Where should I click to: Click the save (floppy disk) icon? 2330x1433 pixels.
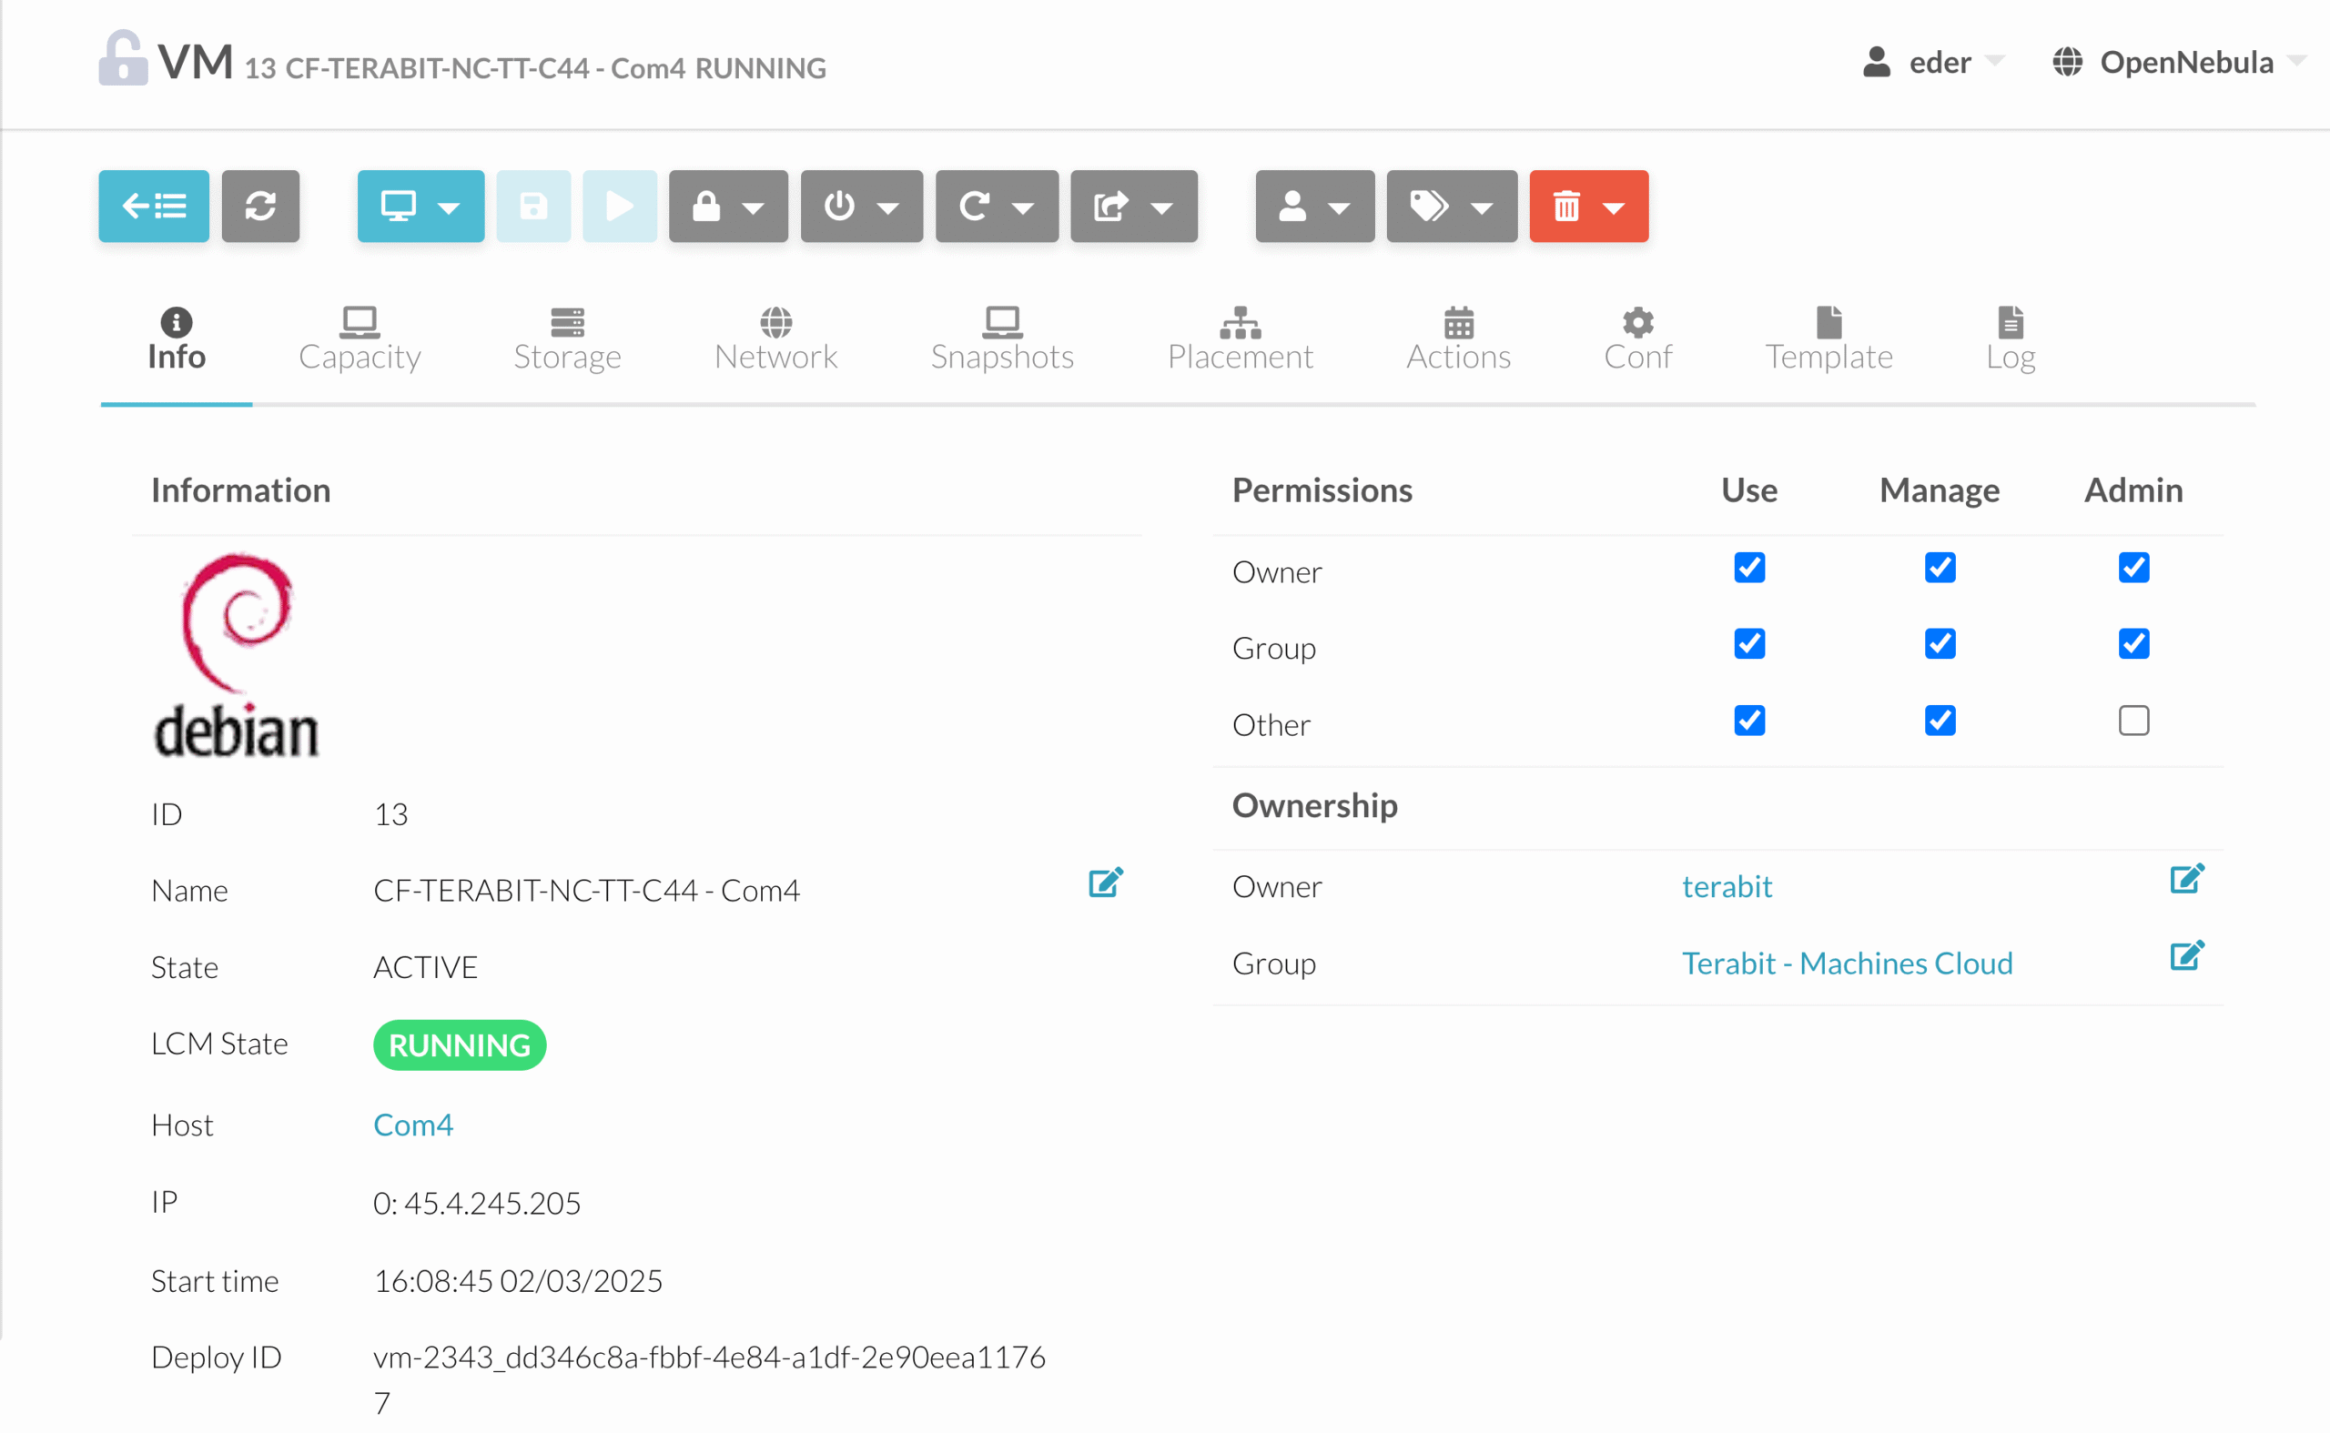(533, 206)
